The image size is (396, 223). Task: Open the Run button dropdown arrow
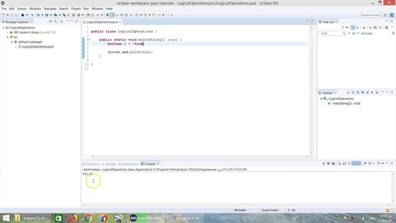tap(51, 15)
